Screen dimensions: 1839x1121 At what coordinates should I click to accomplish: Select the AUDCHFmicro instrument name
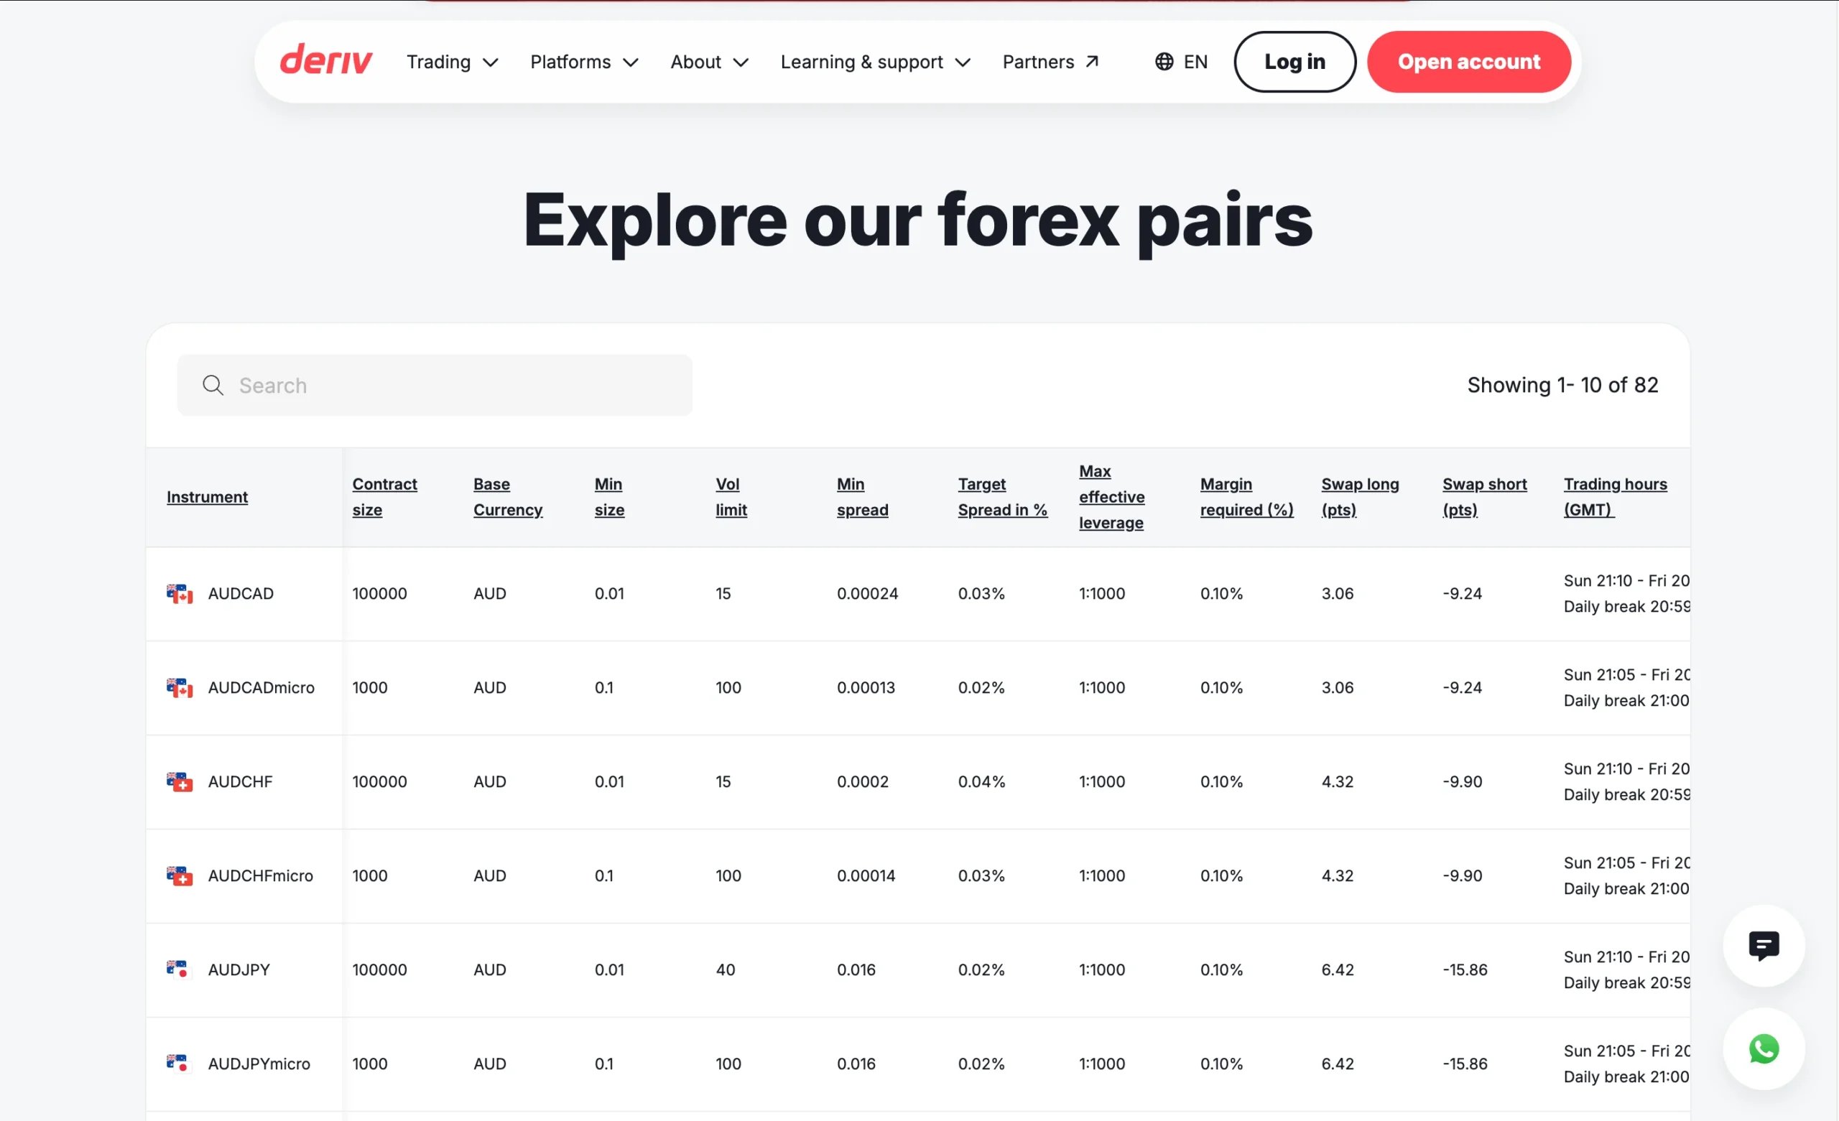click(x=261, y=875)
